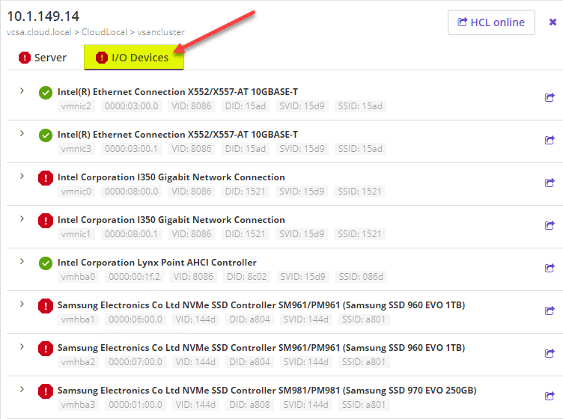Open external HCL link for vmhba2
This screenshot has width=563, height=419.
click(550, 353)
